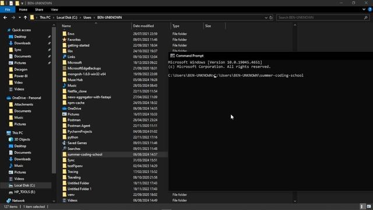373x210 pixels.
Task: Select the Postman Agent folder
Action: (x=79, y=126)
